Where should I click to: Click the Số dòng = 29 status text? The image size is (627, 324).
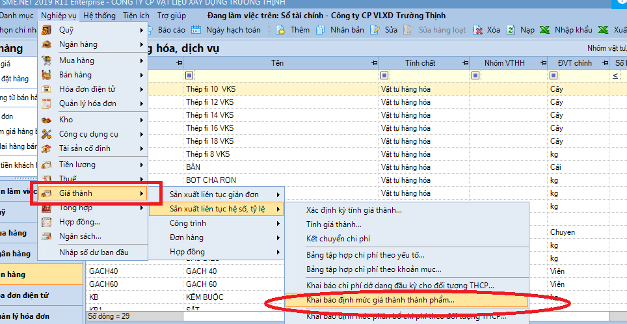109,316
